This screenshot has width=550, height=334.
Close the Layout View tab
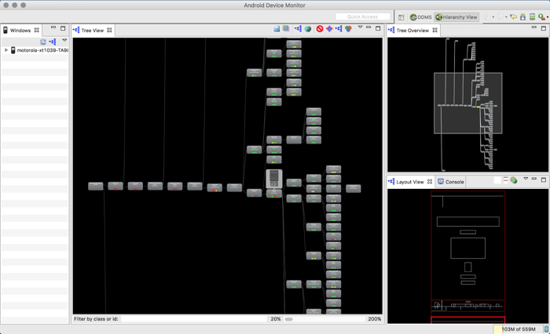tap(430, 182)
